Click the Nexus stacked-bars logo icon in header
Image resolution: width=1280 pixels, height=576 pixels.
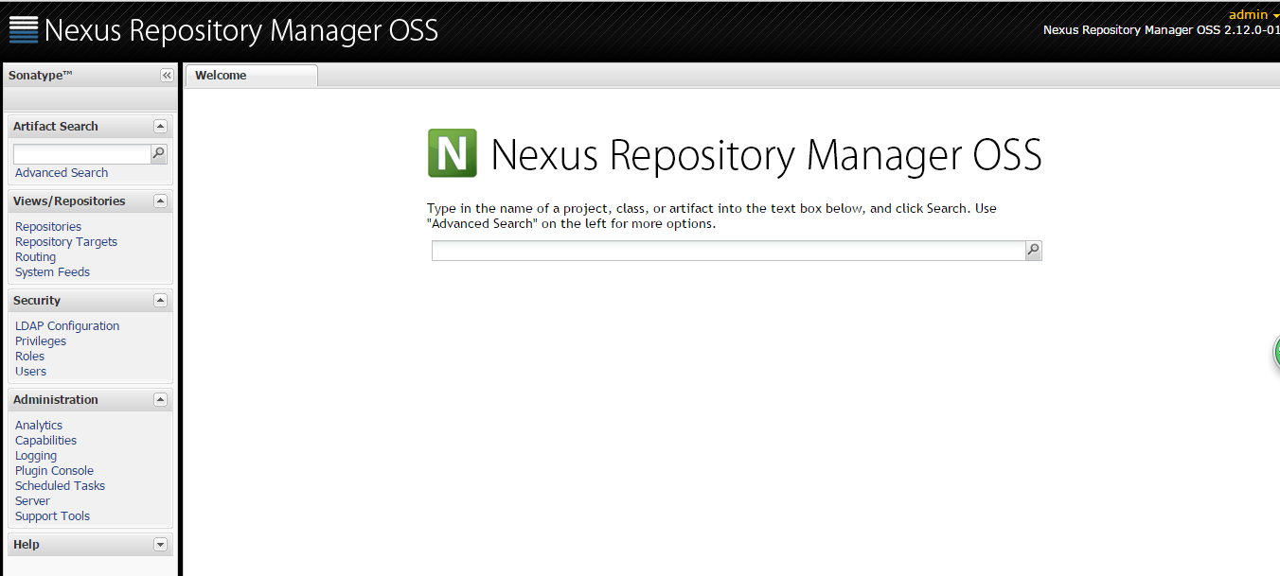point(24,29)
